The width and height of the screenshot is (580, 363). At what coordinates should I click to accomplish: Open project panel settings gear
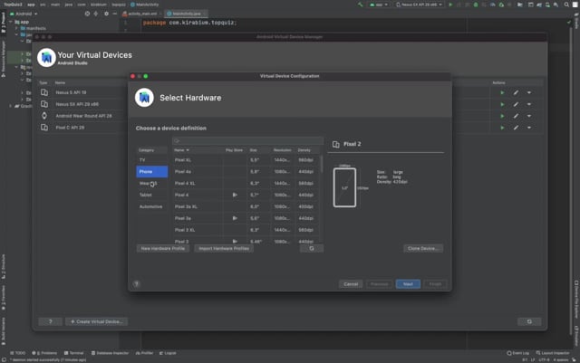pos(106,14)
